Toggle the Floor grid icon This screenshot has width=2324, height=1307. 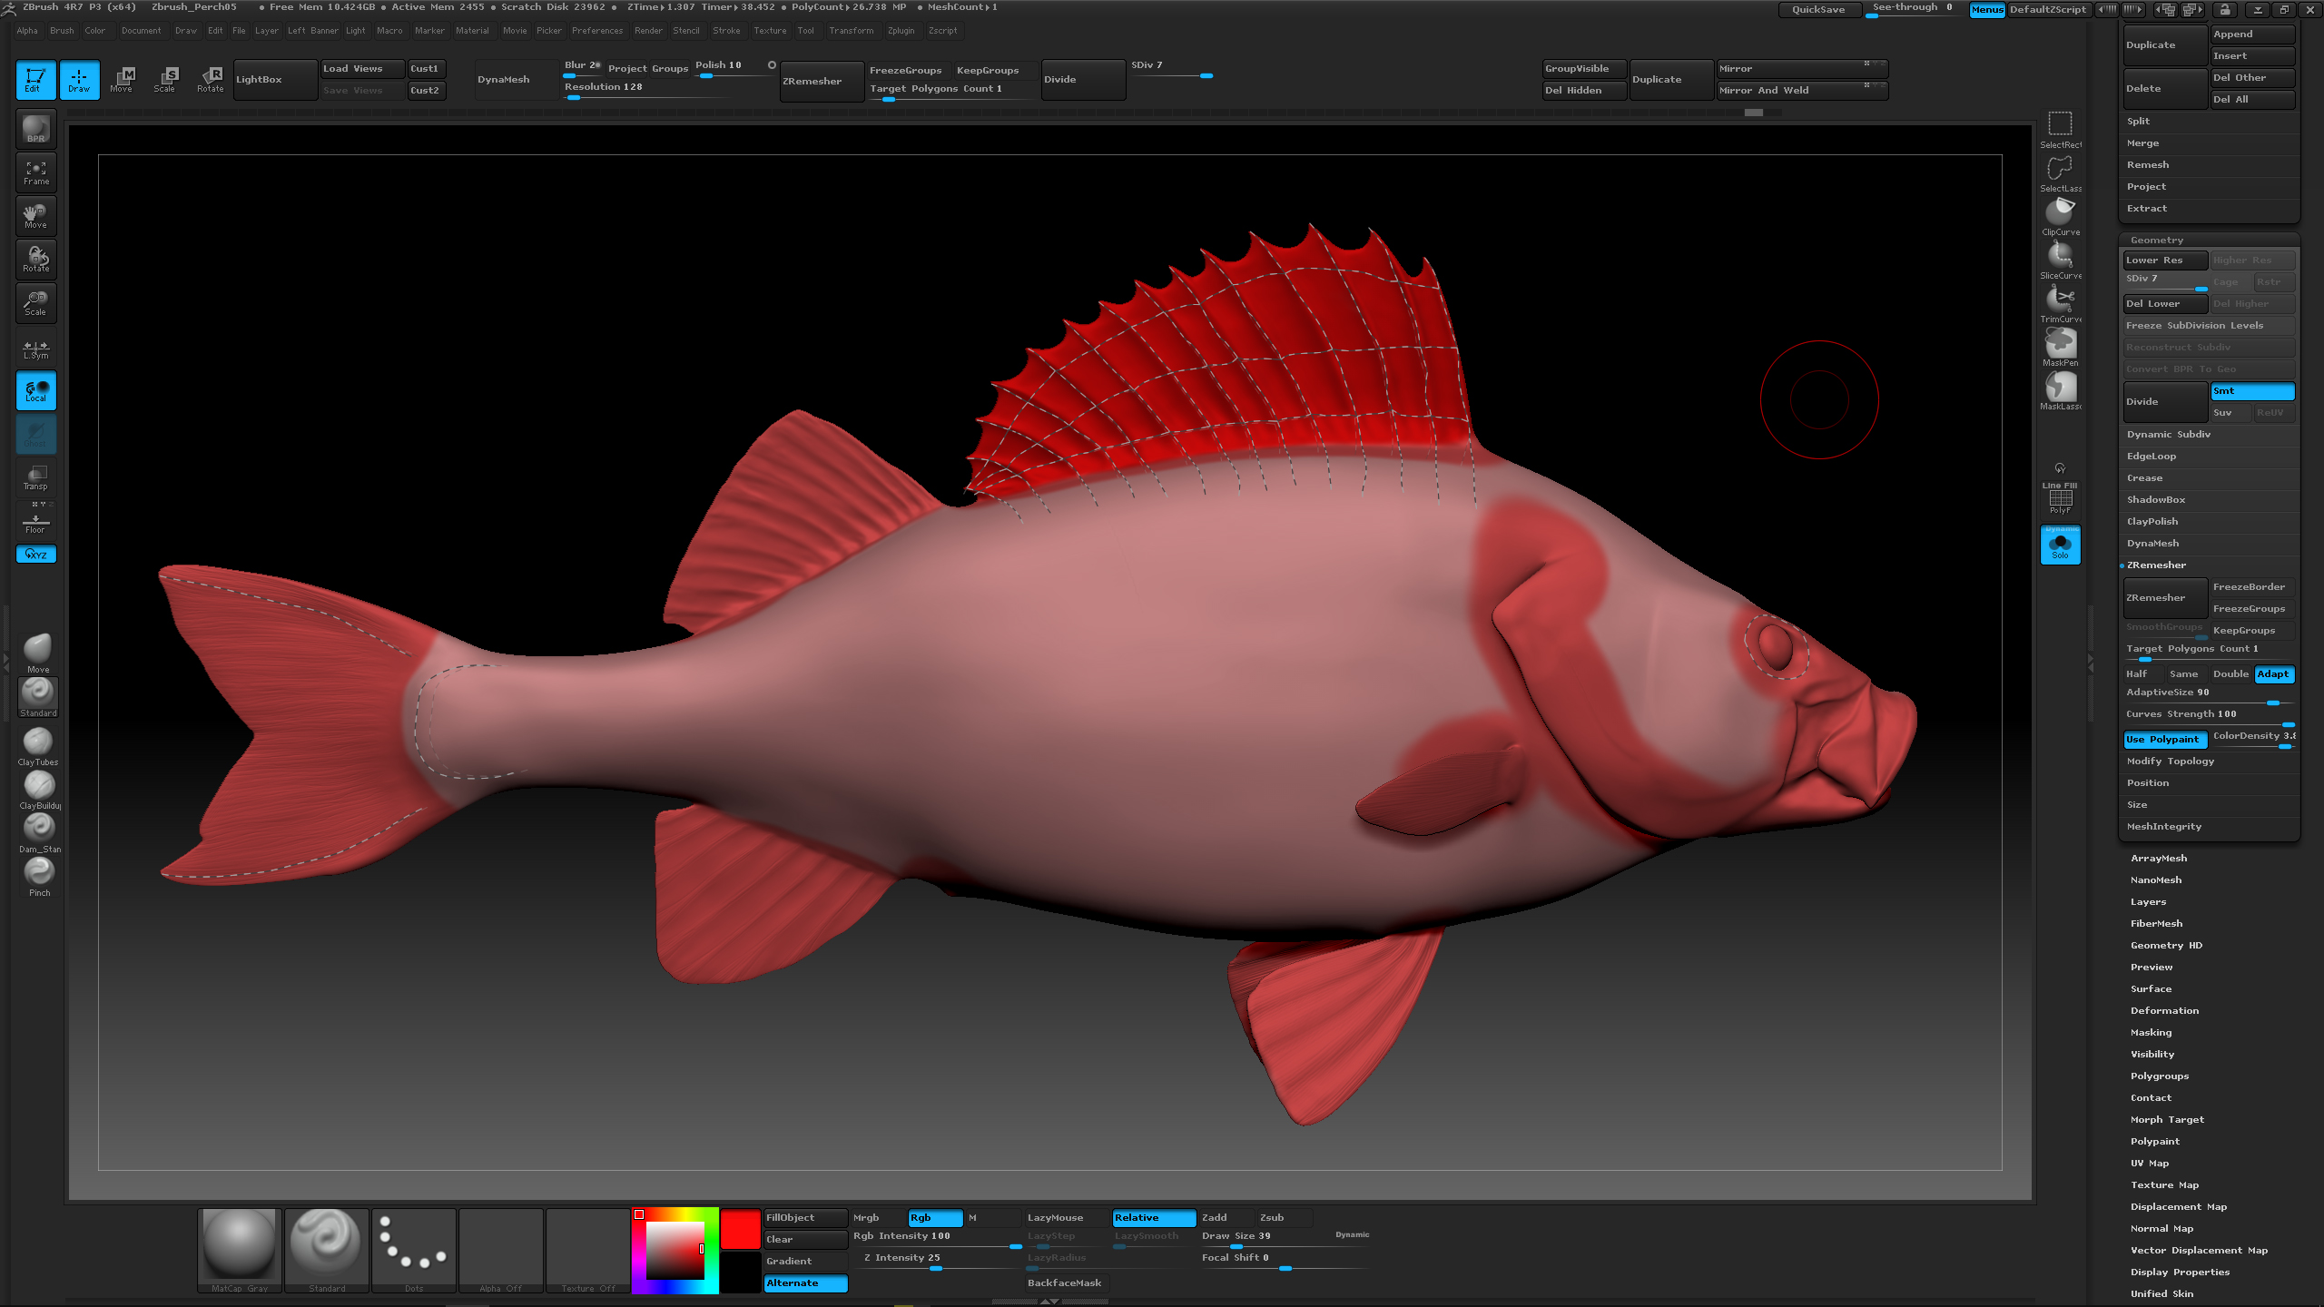pos(36,522)
